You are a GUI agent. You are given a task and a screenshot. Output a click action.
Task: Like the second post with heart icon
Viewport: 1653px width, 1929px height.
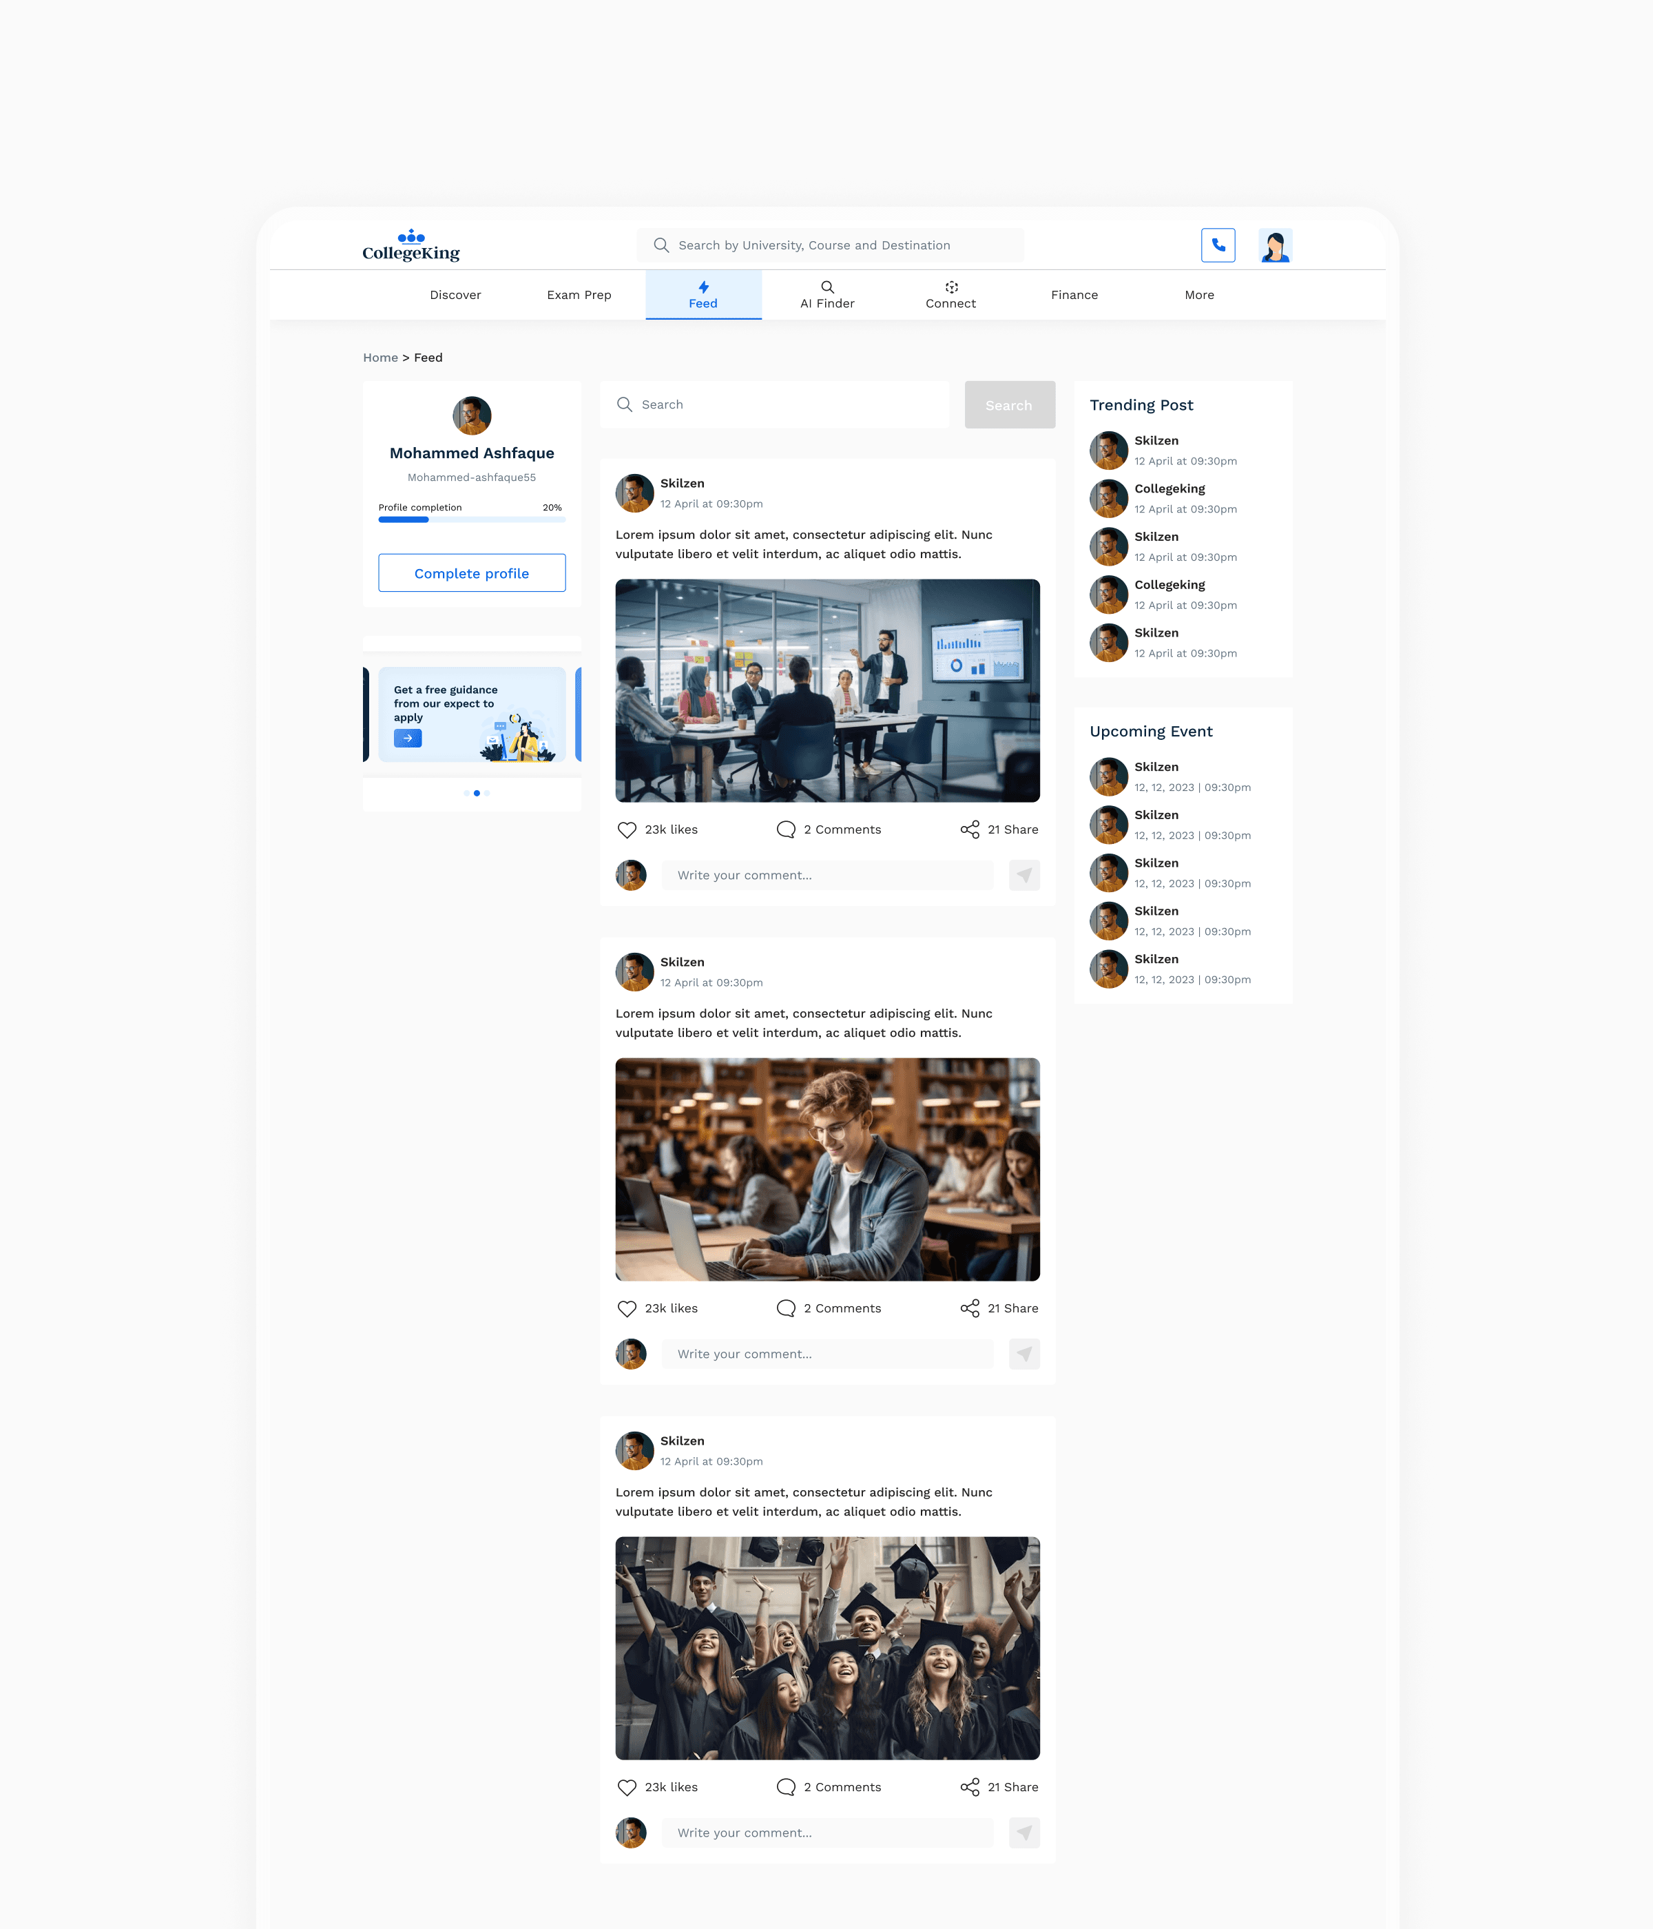pyautogui.click(x=627, y=1308)
